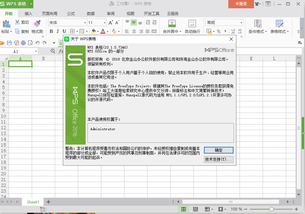Toggle top vertical alignment
Viewport: 305px width, 214px height.
(x=127, y=22)
